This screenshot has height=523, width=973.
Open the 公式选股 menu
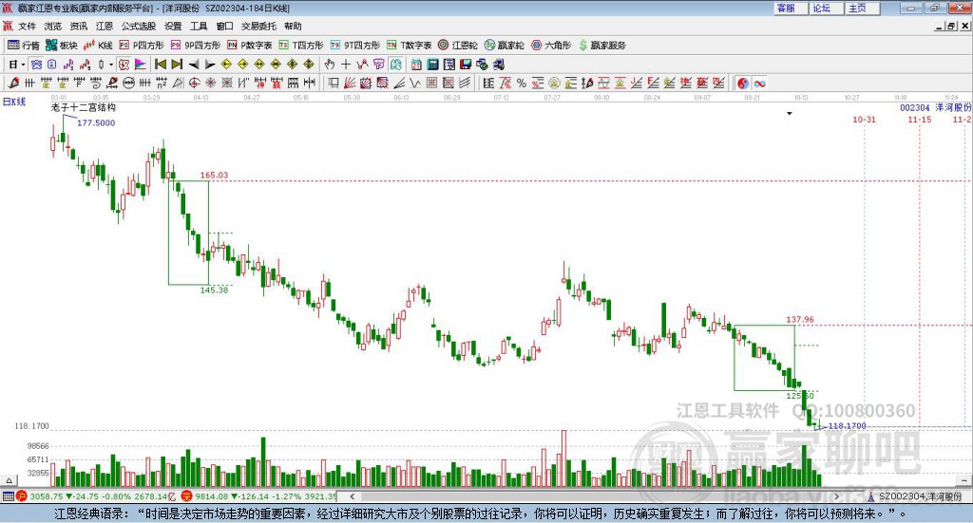coord(139,26)
